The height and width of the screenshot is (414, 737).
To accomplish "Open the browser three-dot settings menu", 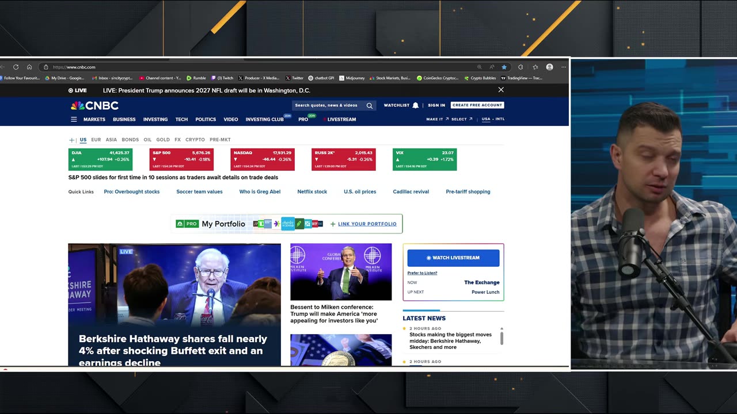I will point(564,67).
